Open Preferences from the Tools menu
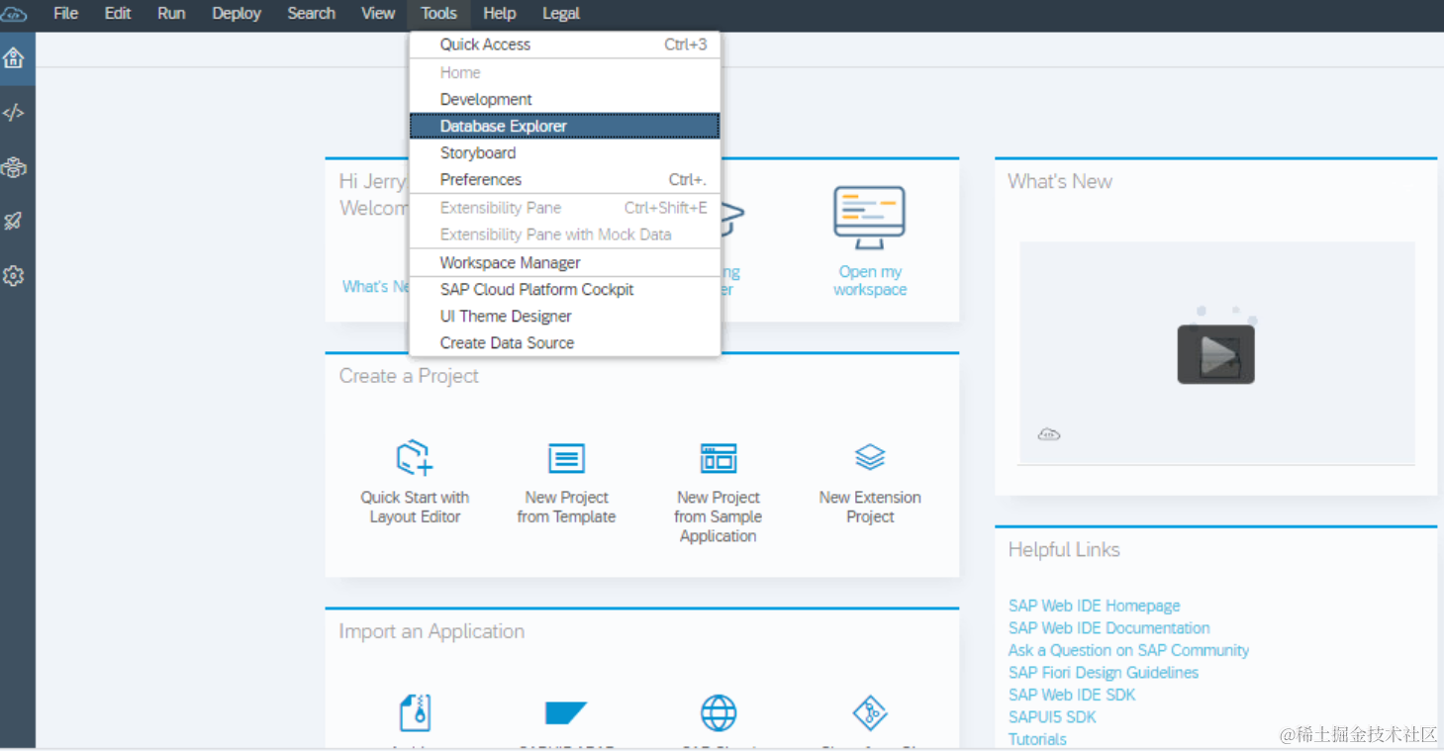Screen dimensions: 1444x751 564,179
